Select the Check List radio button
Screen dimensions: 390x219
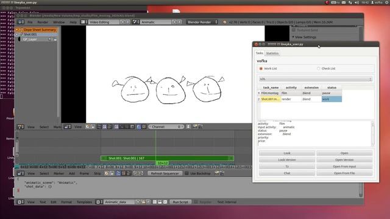tap(318, 69)
